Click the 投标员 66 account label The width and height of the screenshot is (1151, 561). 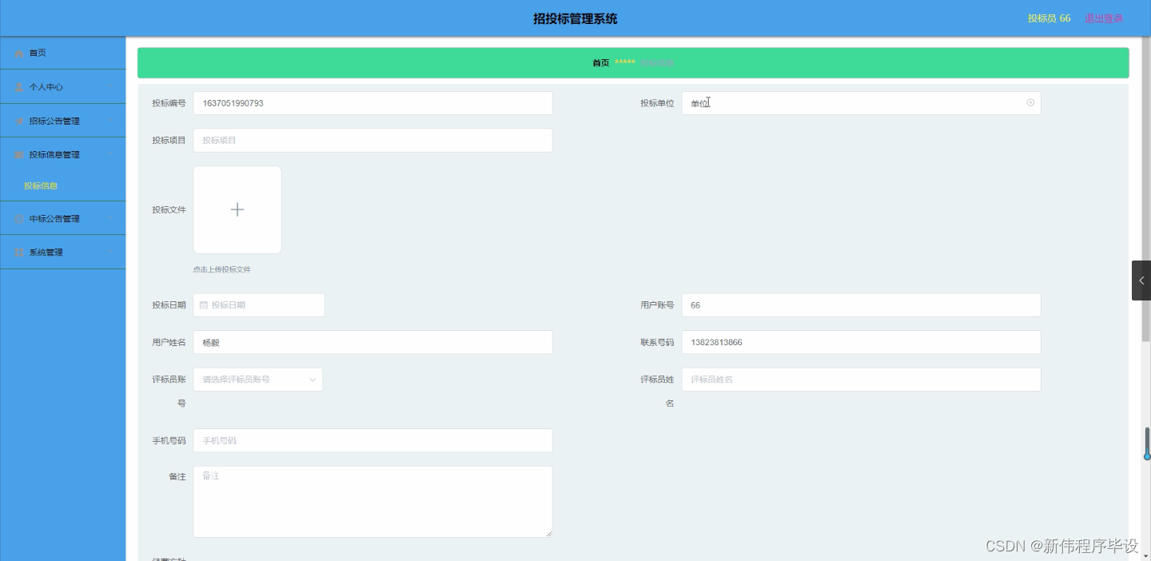pyautogui.click(x=1048, y=18)
